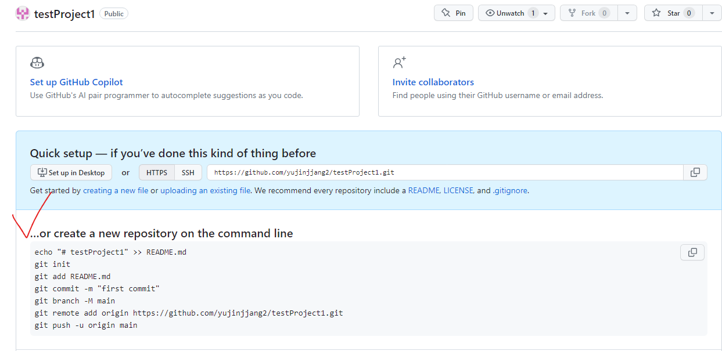This screenshot has height=351, width=722.
Task: Click the Star count badge showing 0
Action: pos(689,13)
